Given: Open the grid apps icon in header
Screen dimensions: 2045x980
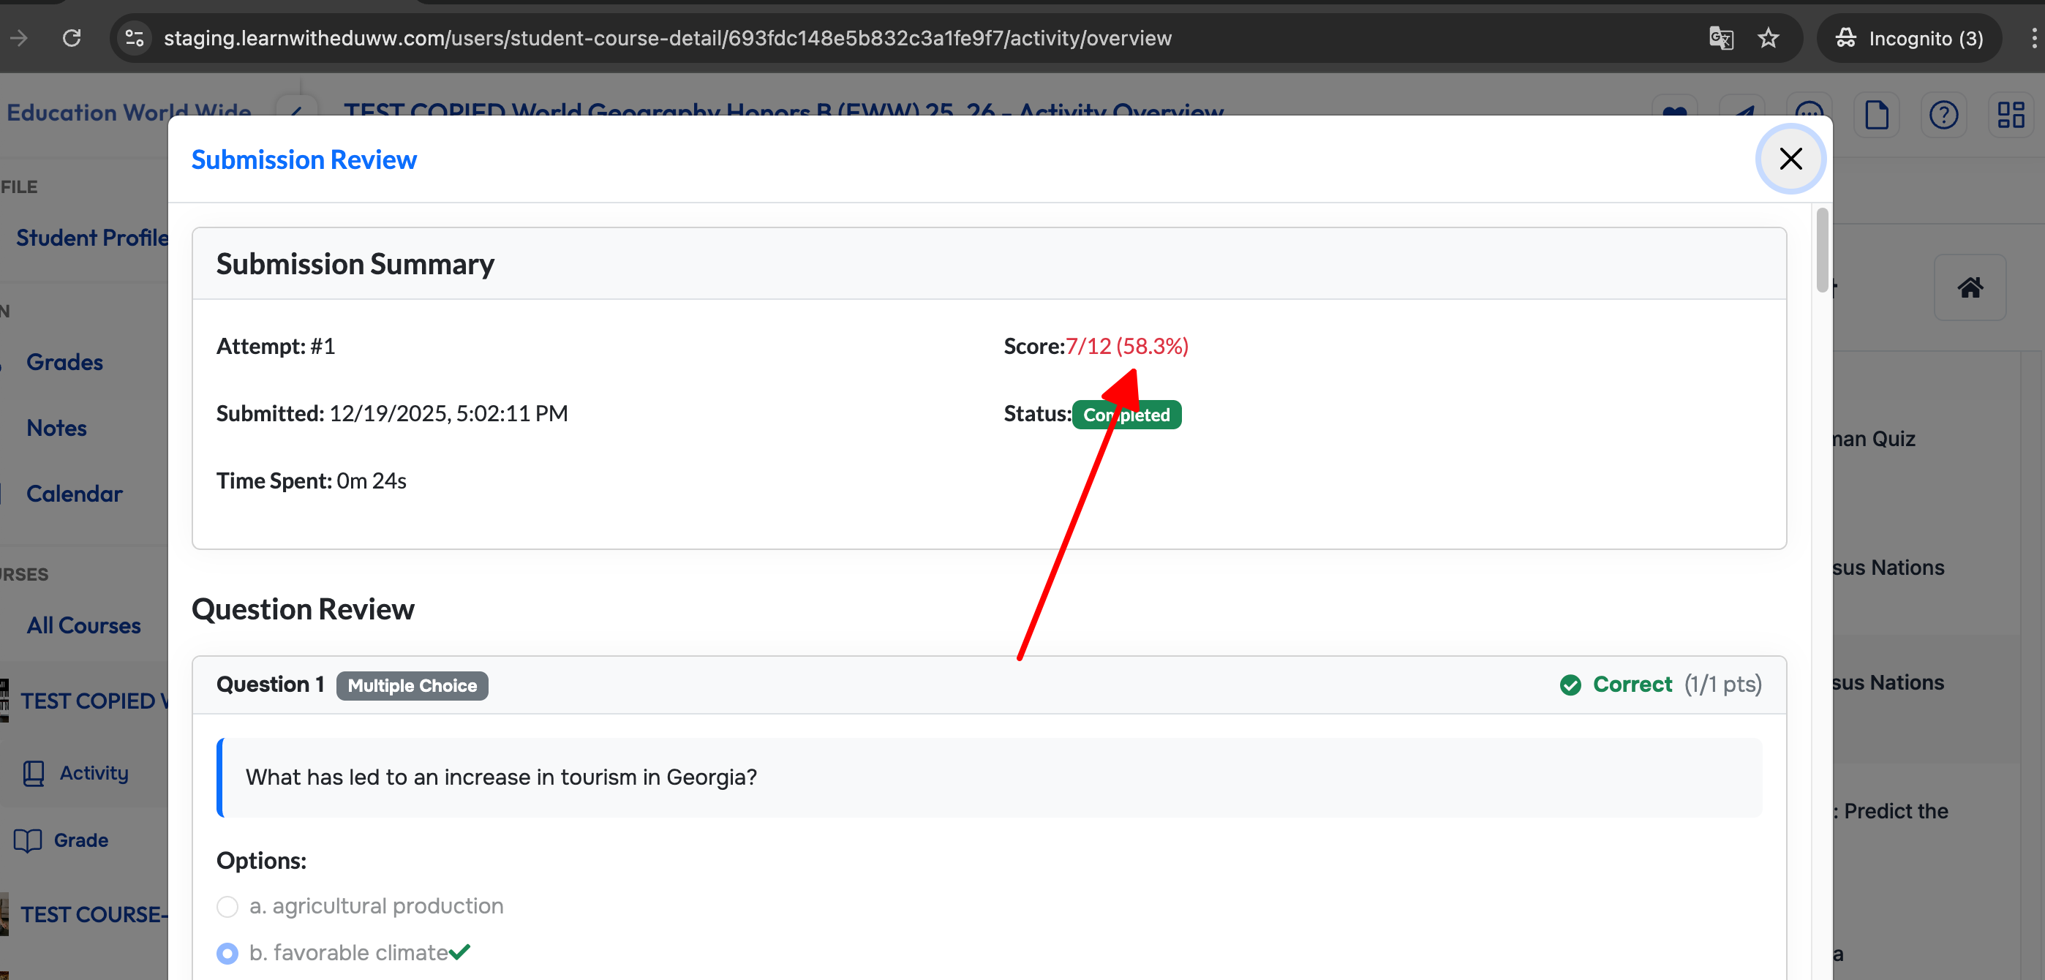Looking at the screenshot, I should pyautogui.click(x=2010, y=115).
